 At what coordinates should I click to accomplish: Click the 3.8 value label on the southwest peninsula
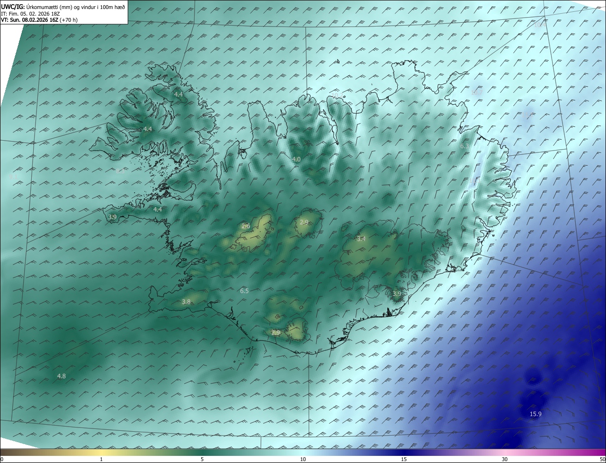point(186,302)
